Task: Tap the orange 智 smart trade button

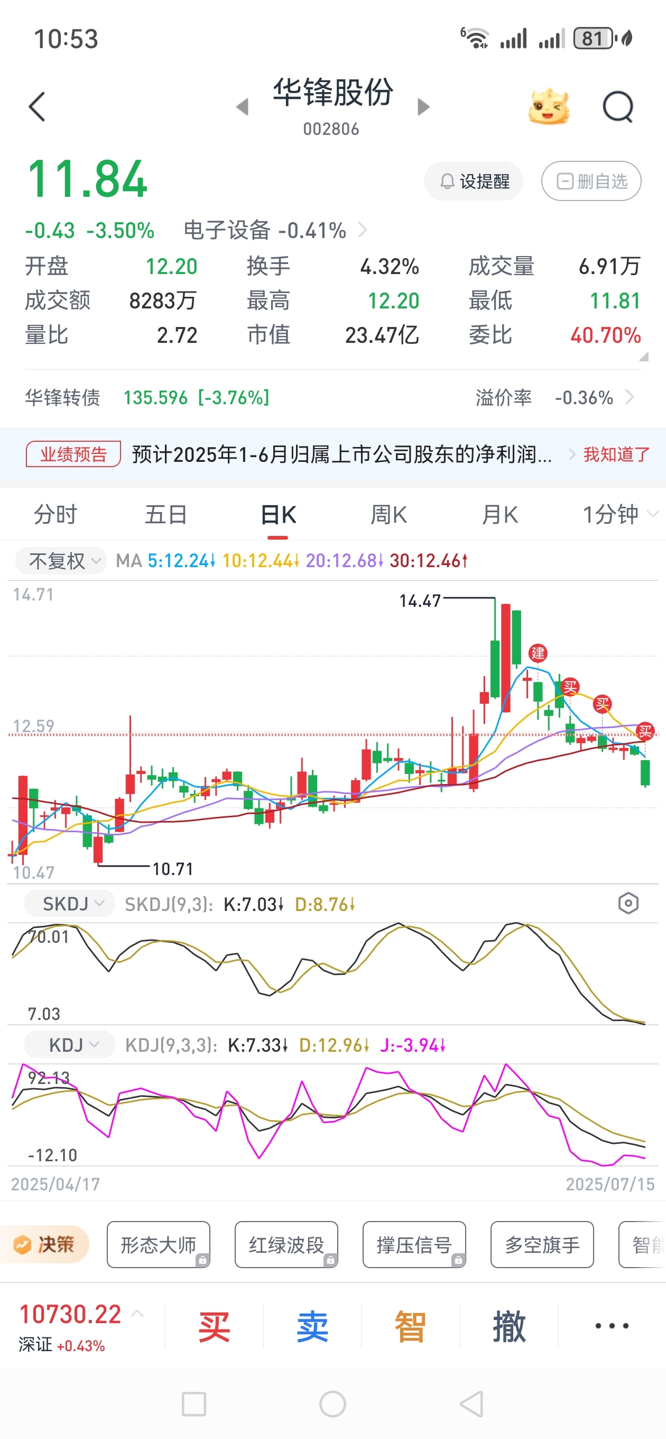Action: (x=410, y=1326)
